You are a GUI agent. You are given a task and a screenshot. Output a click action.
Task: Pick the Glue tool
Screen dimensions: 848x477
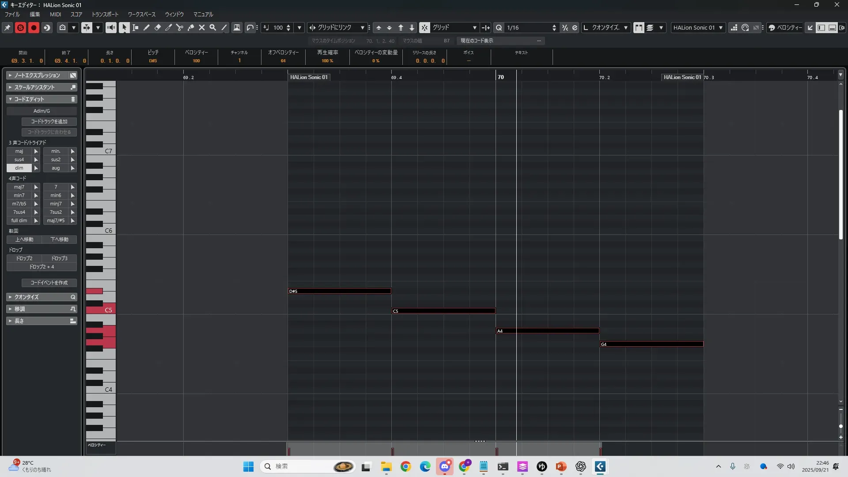191,27
